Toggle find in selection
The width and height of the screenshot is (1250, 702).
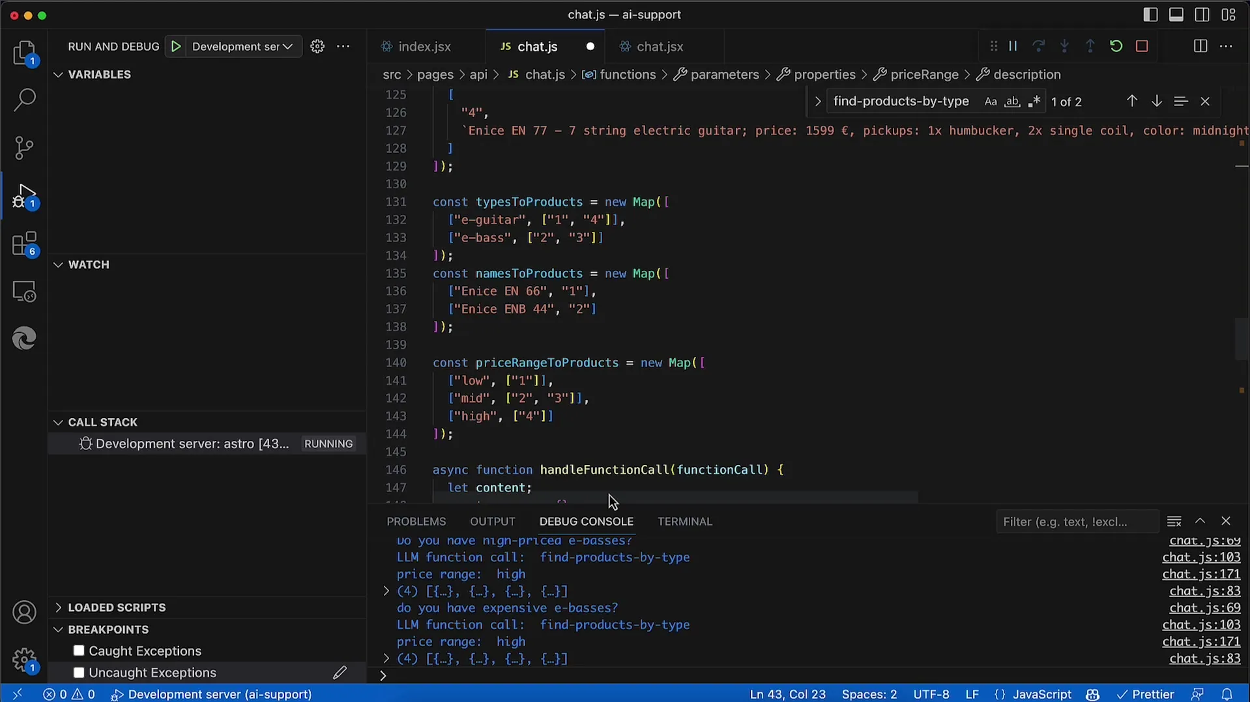pyautogui.click(x=1180, y=101)
